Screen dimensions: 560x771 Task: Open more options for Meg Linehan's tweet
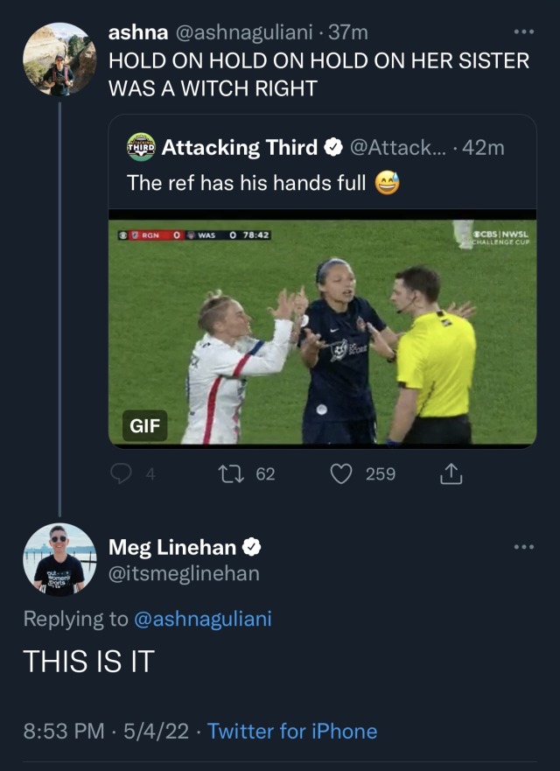click(523, 548)
